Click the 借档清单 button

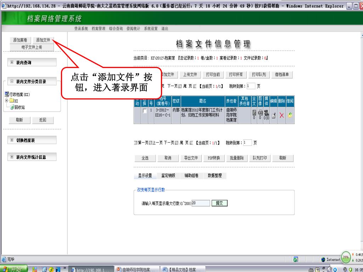click(282, 74)
